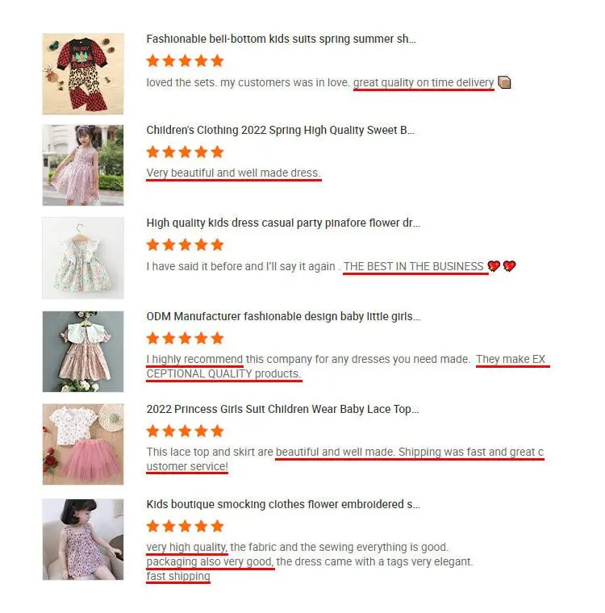605x613 pixels.
Task: Open 'High quality kids dress casual party' title
Action: [283, 223]
